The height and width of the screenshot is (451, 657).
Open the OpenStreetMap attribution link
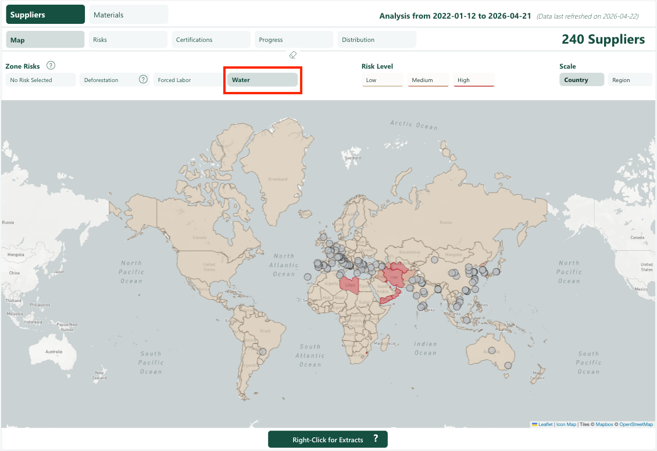(636, 424)
